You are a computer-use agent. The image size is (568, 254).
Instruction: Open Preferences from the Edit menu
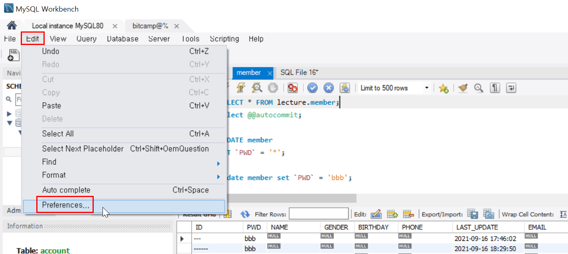click(124, 205)
